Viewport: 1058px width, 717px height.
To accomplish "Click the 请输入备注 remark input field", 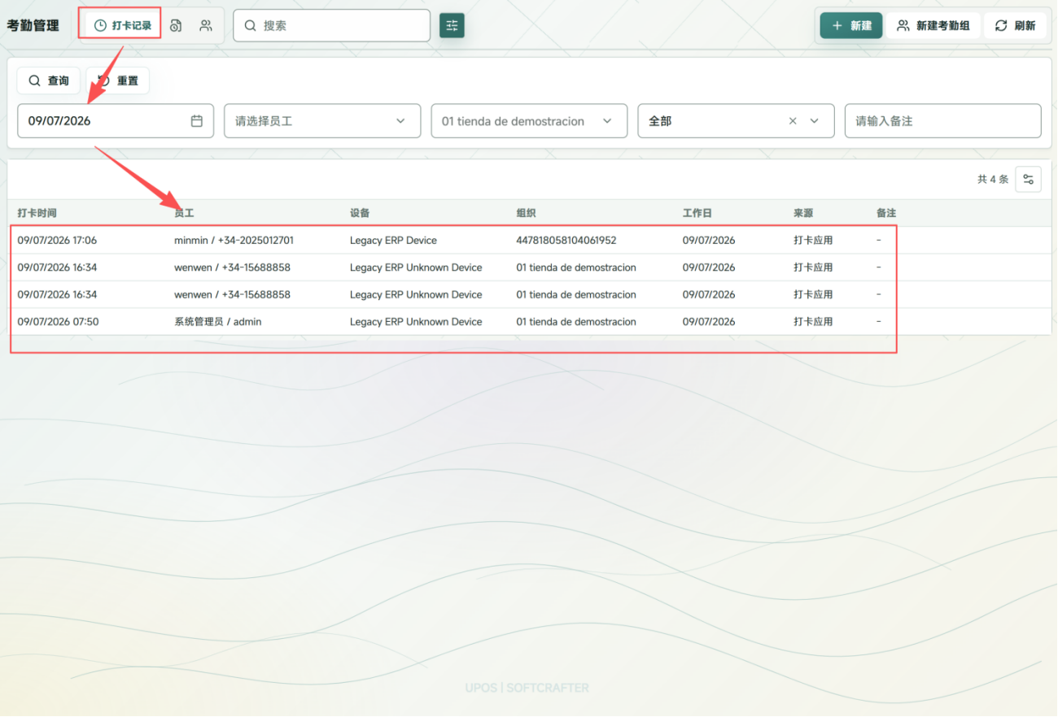I will (943, 120).
